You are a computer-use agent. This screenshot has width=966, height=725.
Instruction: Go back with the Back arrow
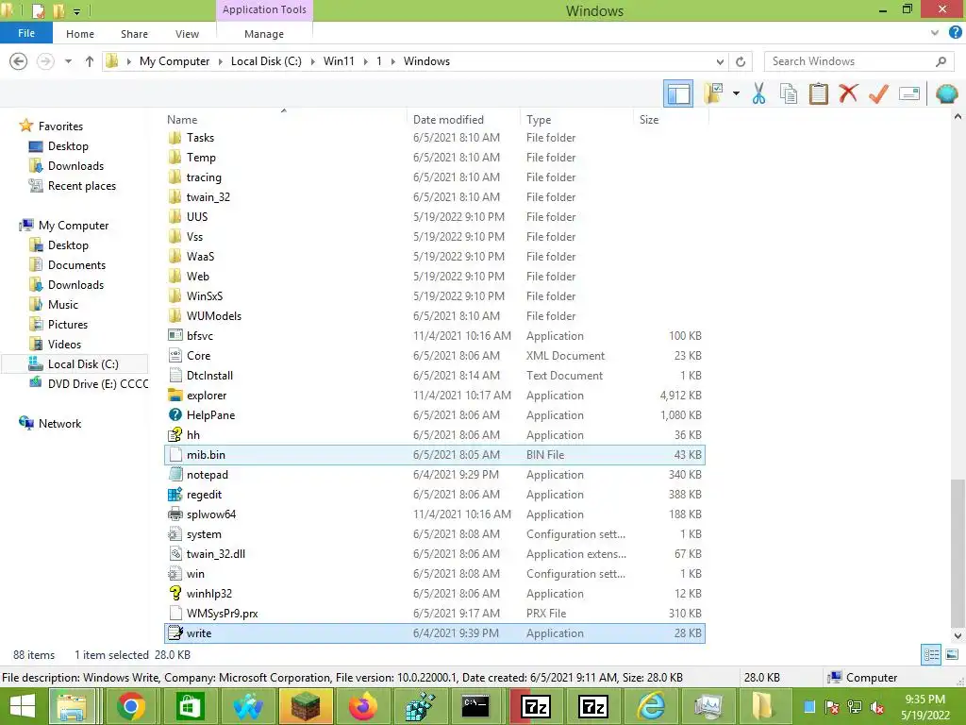(19, 61)
